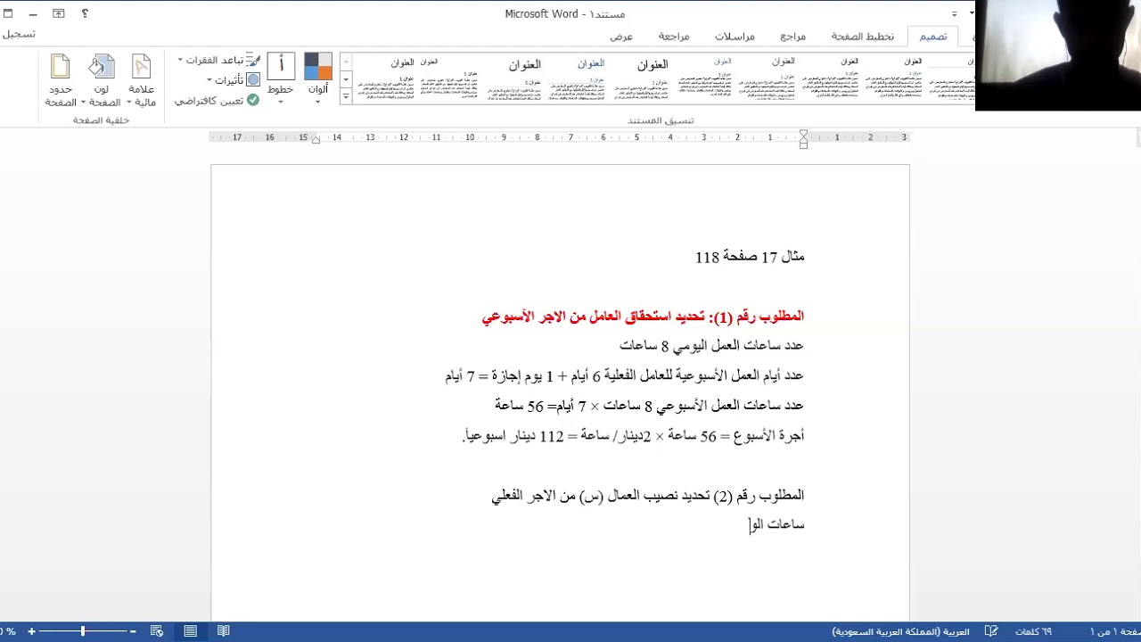Click word count ٦٩ كلمات in status bar
This screenshot has height=642, width=1141.
1033,631
